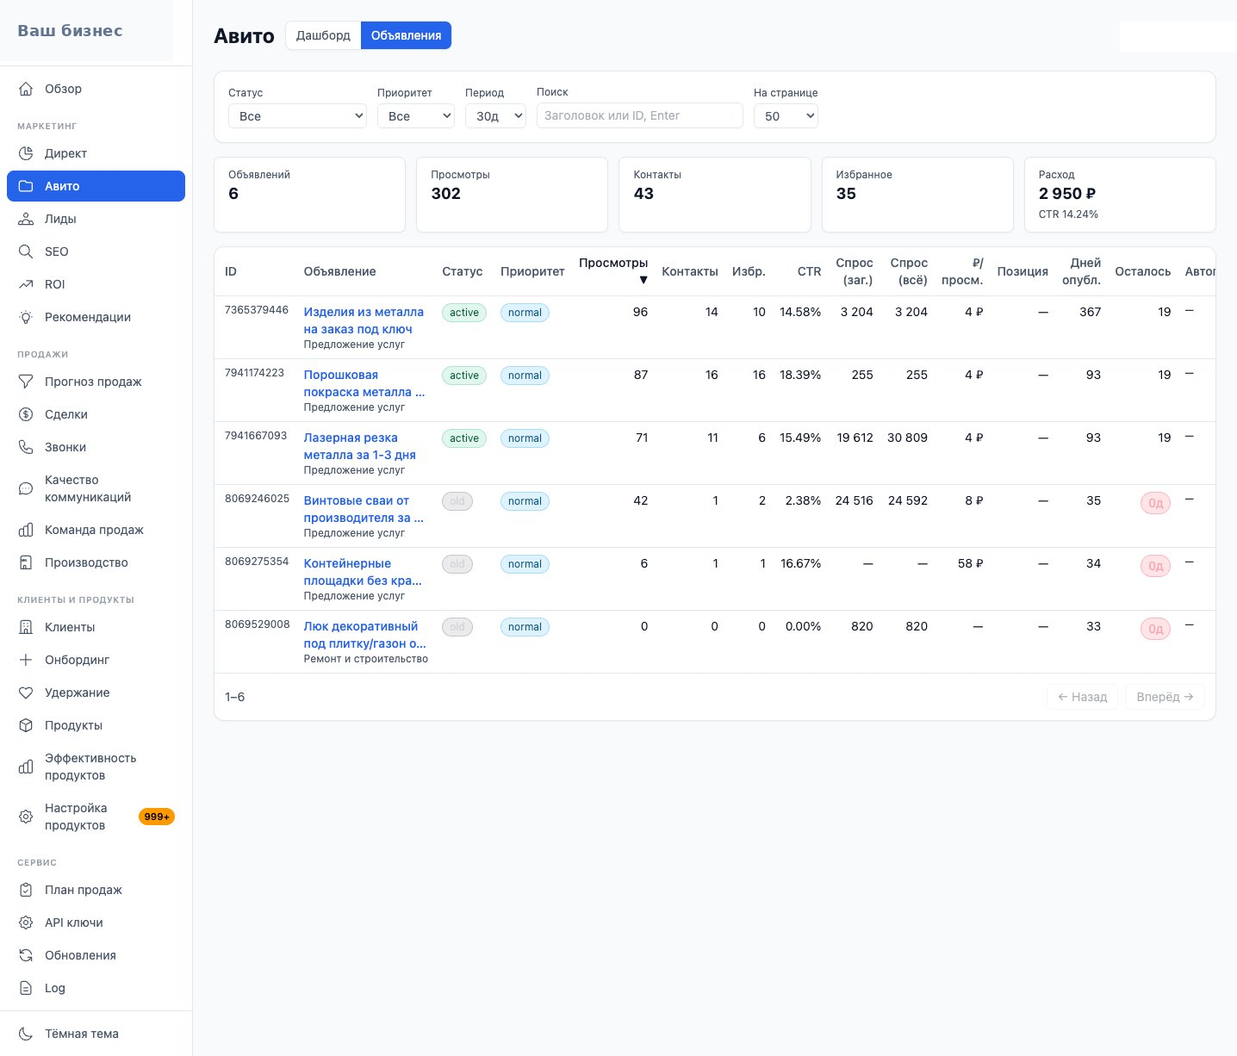Open Рекомендации via the lightbulb icon
The height and width of the screenshot is (1056, 1237).
tap(26, 317)
